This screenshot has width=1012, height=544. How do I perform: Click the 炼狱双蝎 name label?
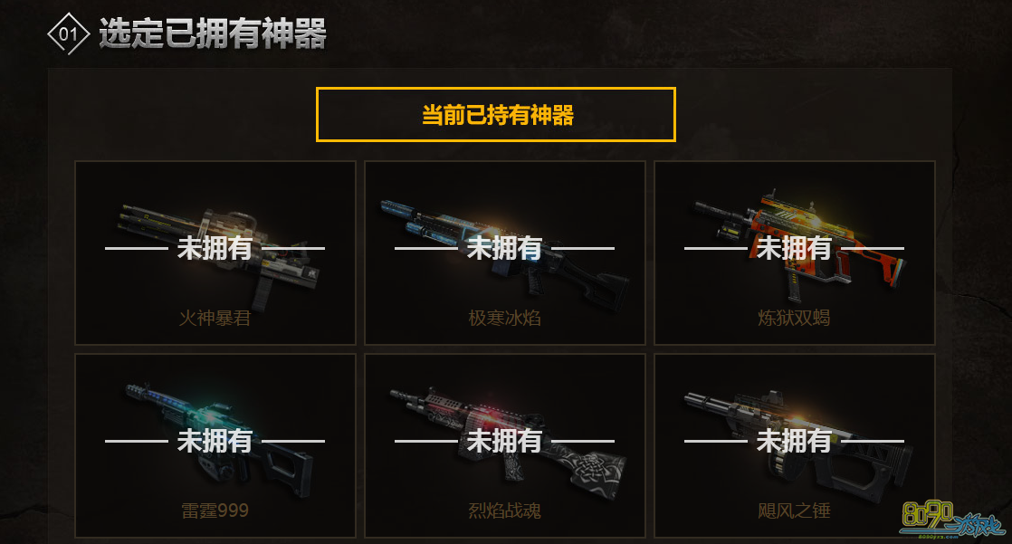(x=794, y=318)
